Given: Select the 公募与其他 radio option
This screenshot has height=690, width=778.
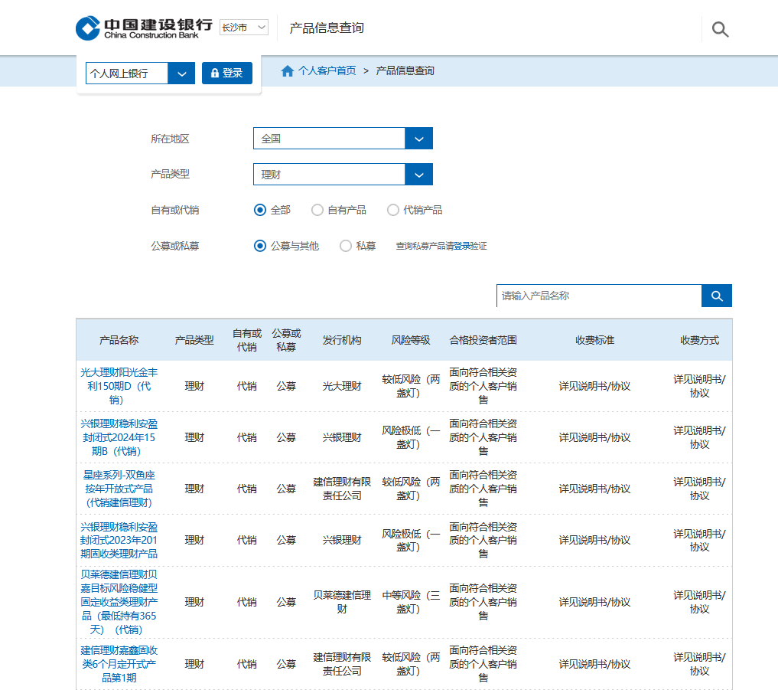Looking at the screenshot, I should 260,246.
